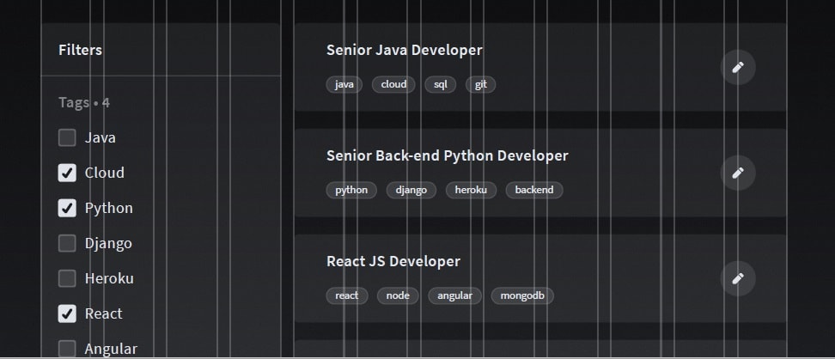Screen dimensions: 835x359
Task: Disable the React filter checkbox
Action: point(67,313)
